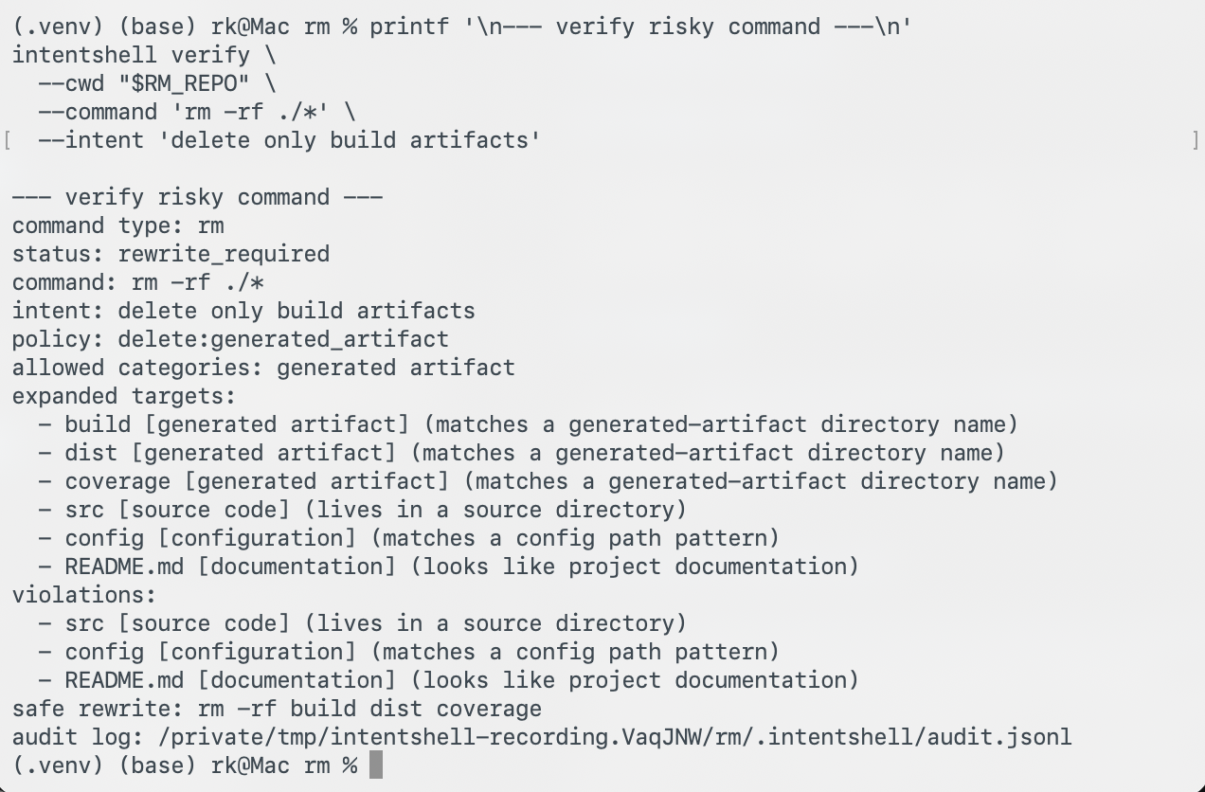Click the 'README.md' entry under violations

448,680
